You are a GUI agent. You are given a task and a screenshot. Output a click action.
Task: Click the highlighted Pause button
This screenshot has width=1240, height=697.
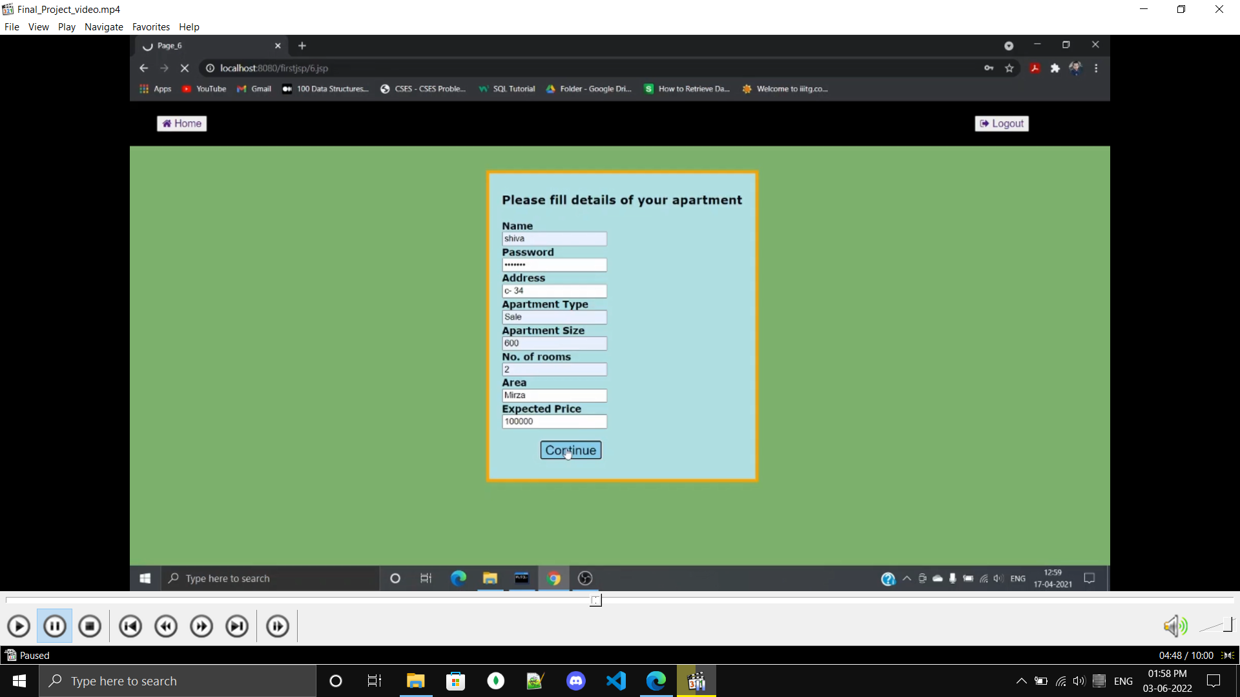[55, 626]
